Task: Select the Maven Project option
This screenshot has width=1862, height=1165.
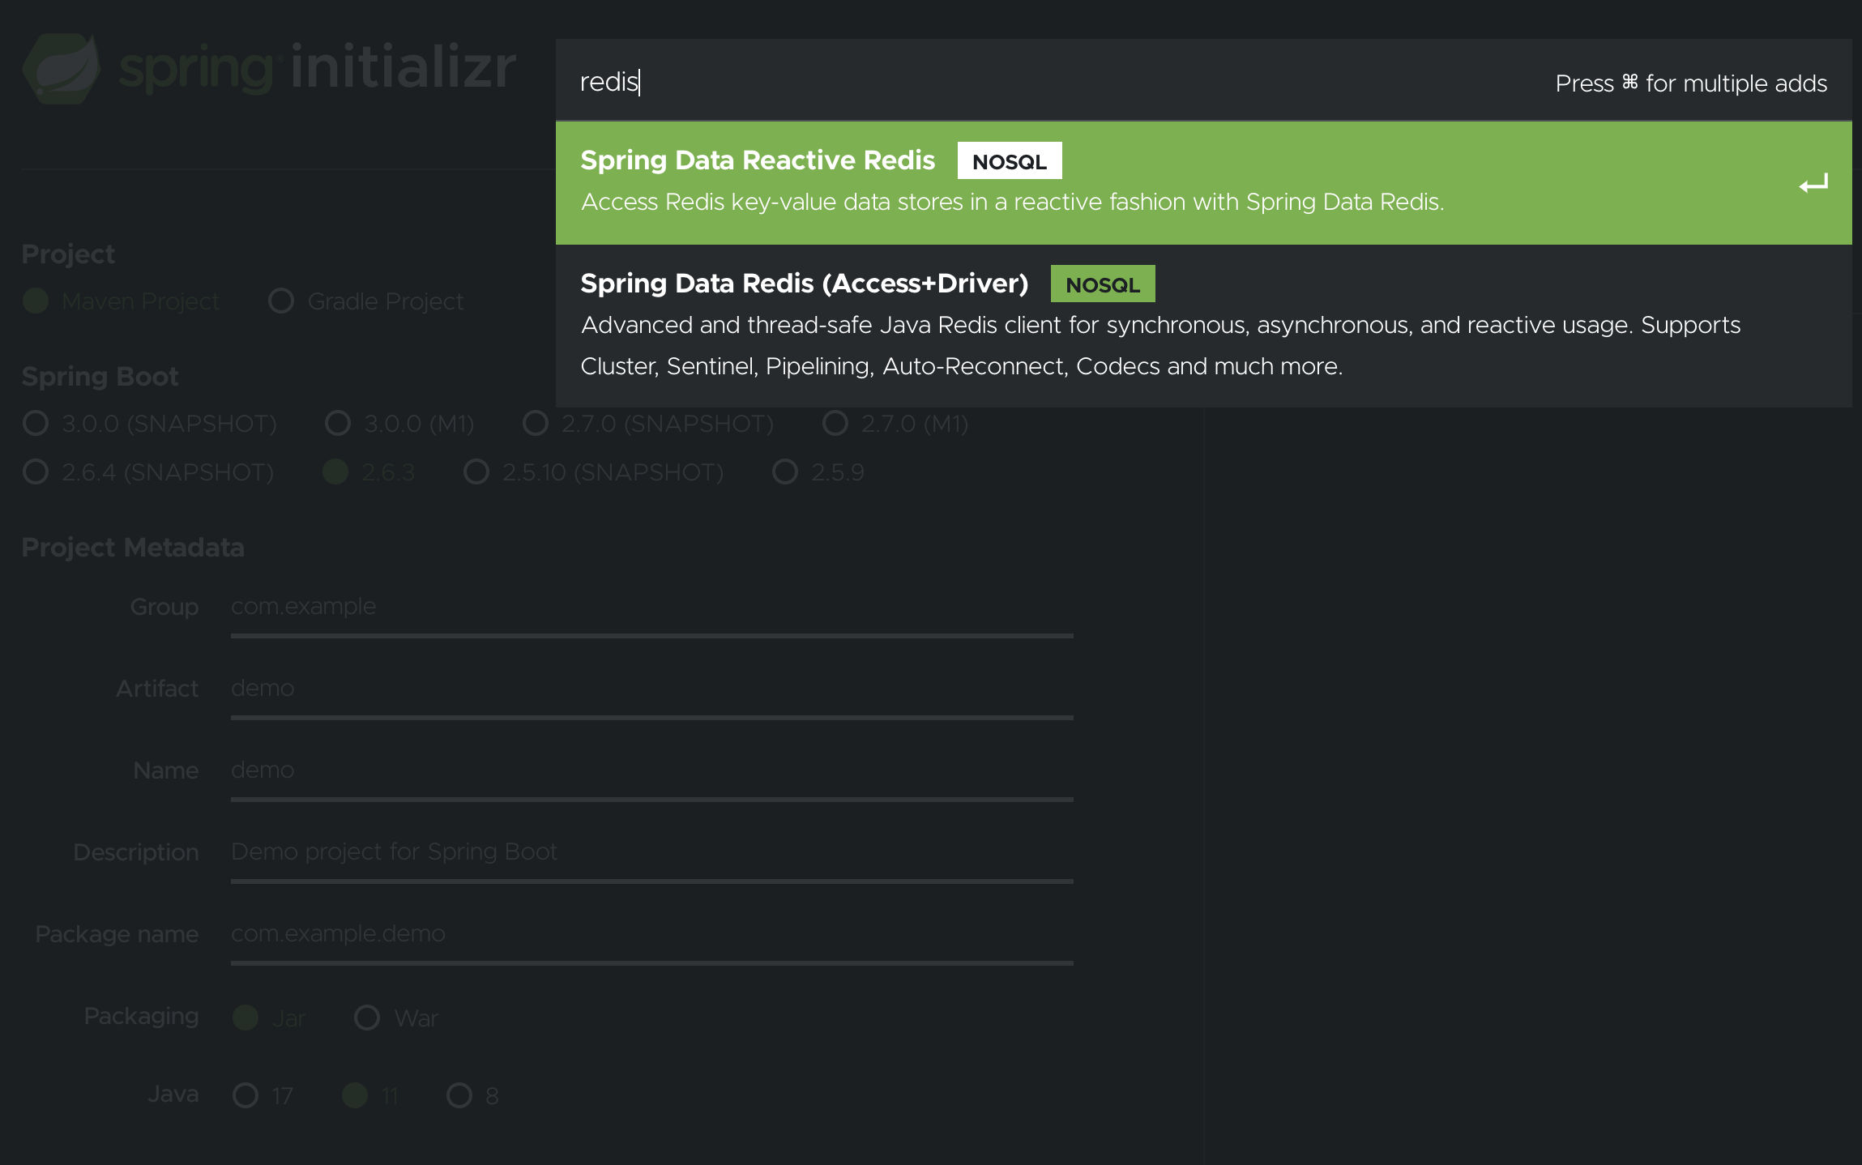Action: click(x=35, y=301)
